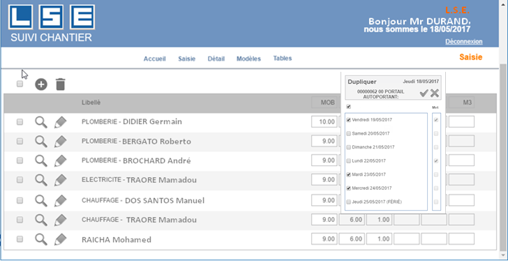Click the ELECTRICITE - TRAORE Mamadou label
This screenshot has width=508, height=263.
(139, 180)
